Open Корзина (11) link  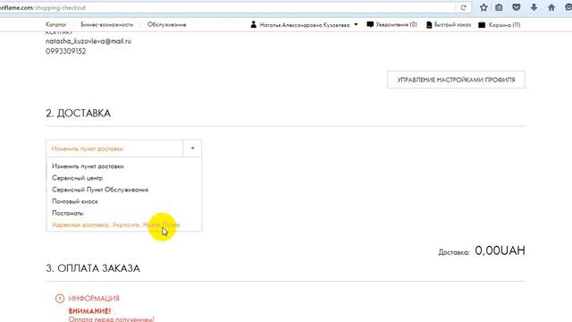504,25
